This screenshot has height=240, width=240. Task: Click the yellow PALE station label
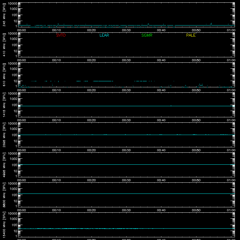coord(191,35)
